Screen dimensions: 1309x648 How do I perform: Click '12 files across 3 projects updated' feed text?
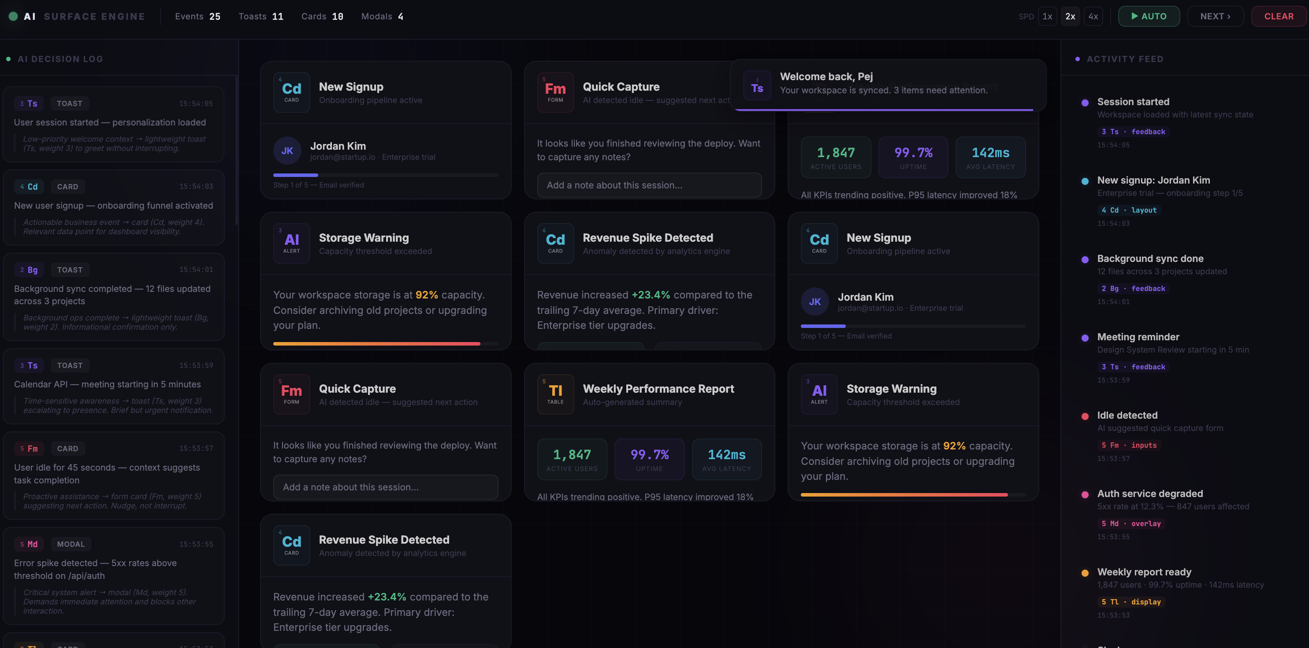pyautogui.click(x=1162, y=272)
